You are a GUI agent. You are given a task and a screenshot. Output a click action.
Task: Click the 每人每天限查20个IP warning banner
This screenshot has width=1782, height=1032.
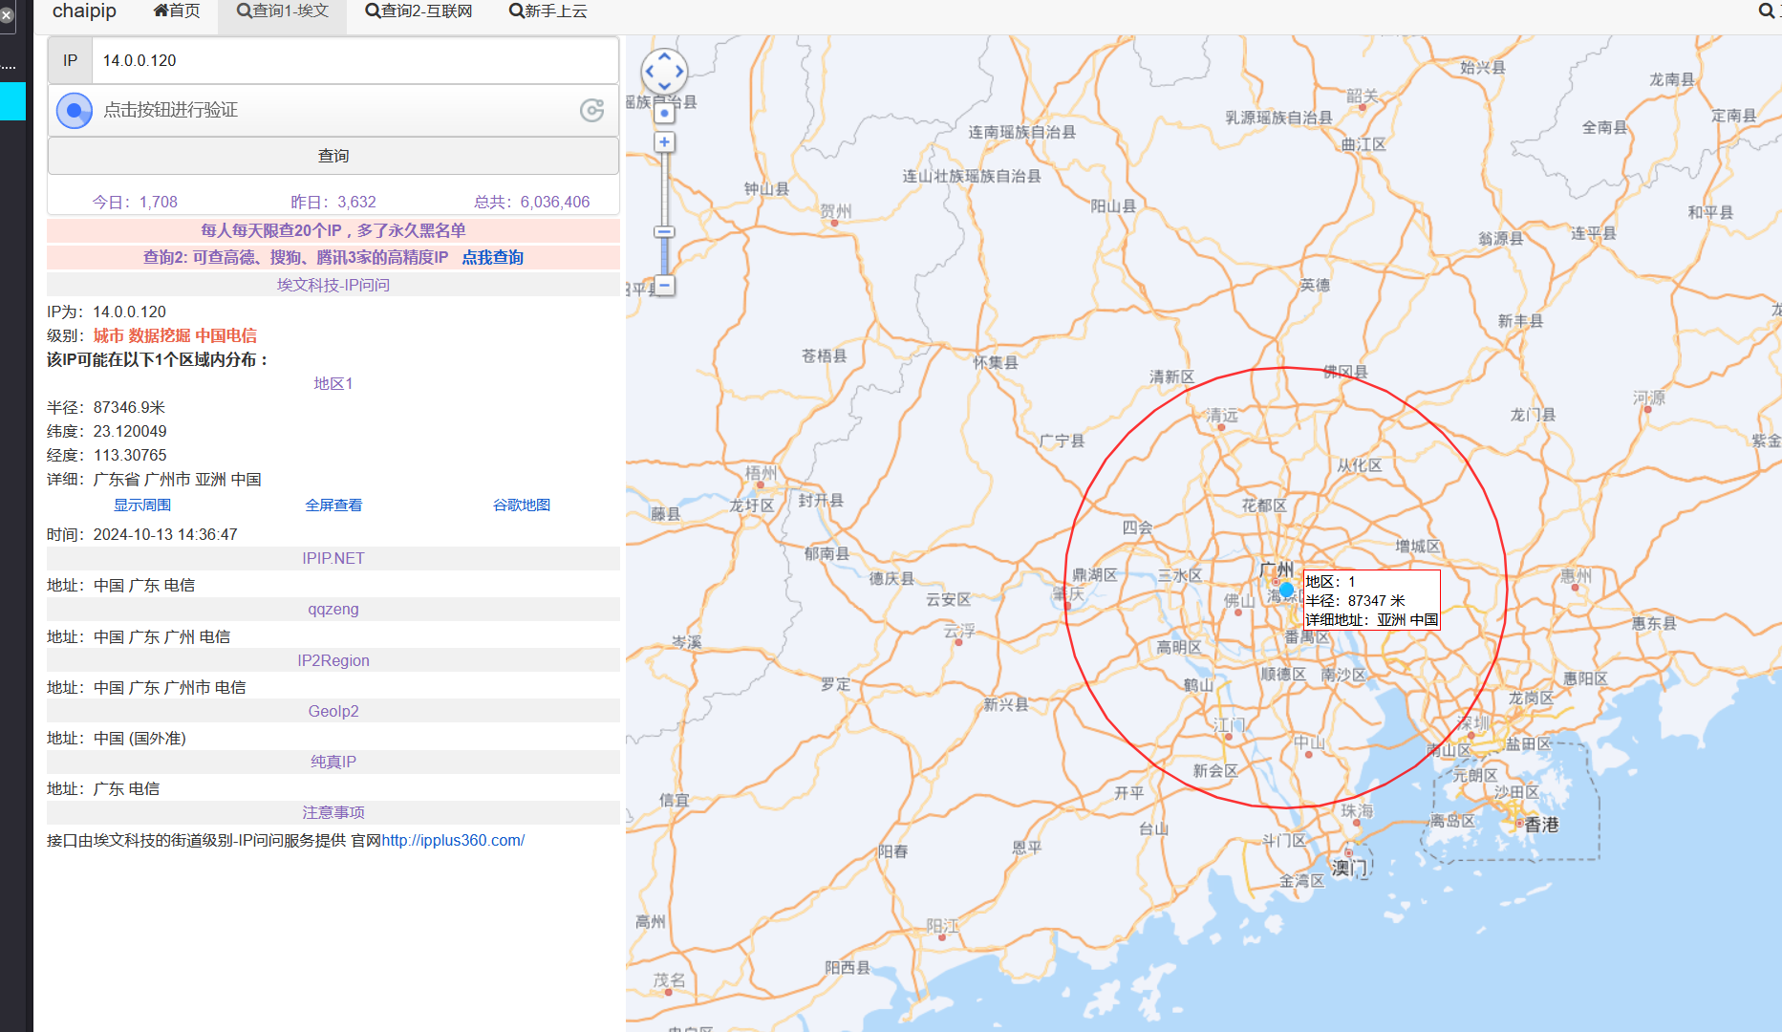point(333,230)
